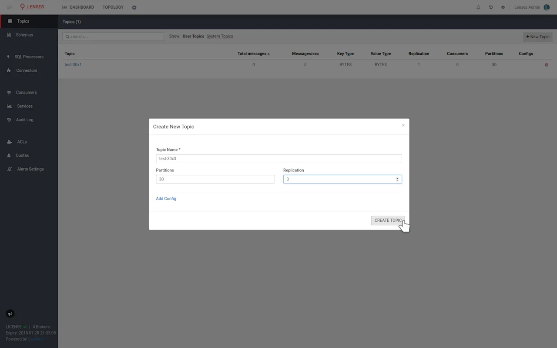Click the Topics (1) tab header
This screenshot has height=348, width=557.
(71, 22)
